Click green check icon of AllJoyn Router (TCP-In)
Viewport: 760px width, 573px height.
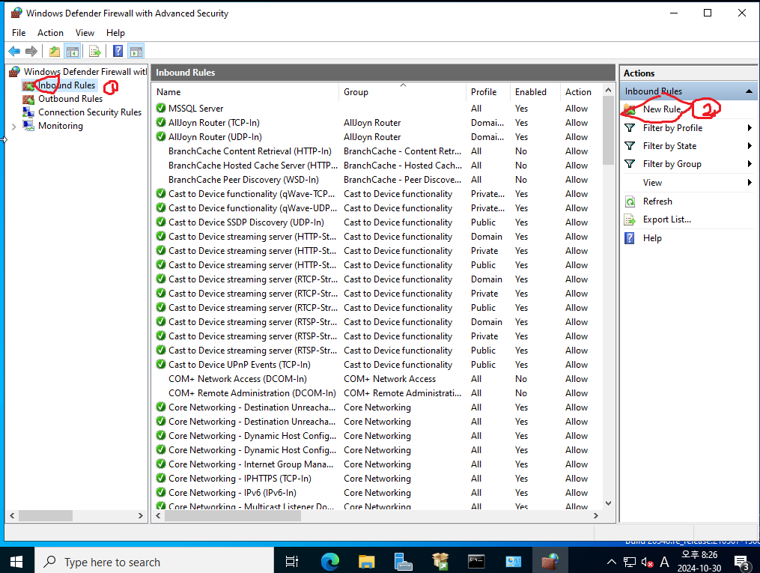161,123
